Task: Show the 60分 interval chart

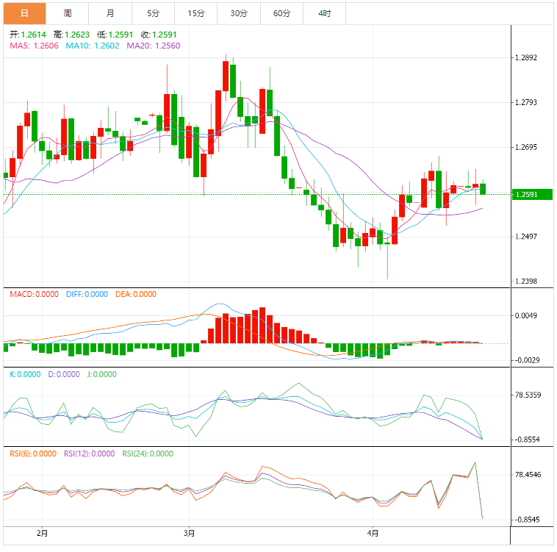Action: tap(281, 13)
